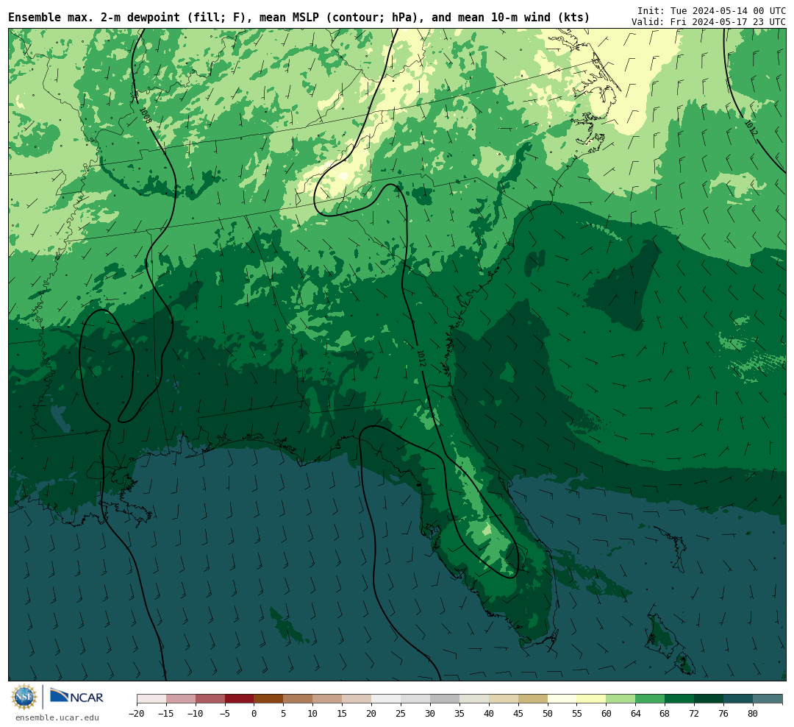Click the Init time text line

(x=712, y=10)
